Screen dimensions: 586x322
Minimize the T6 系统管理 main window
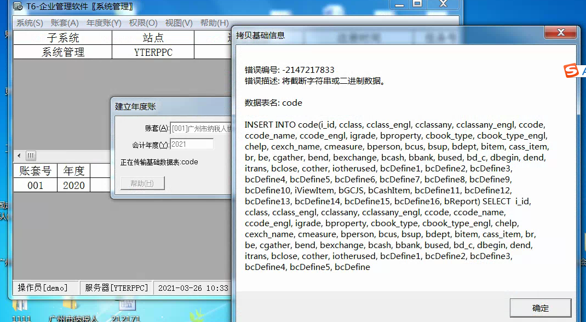coord(399,4)
